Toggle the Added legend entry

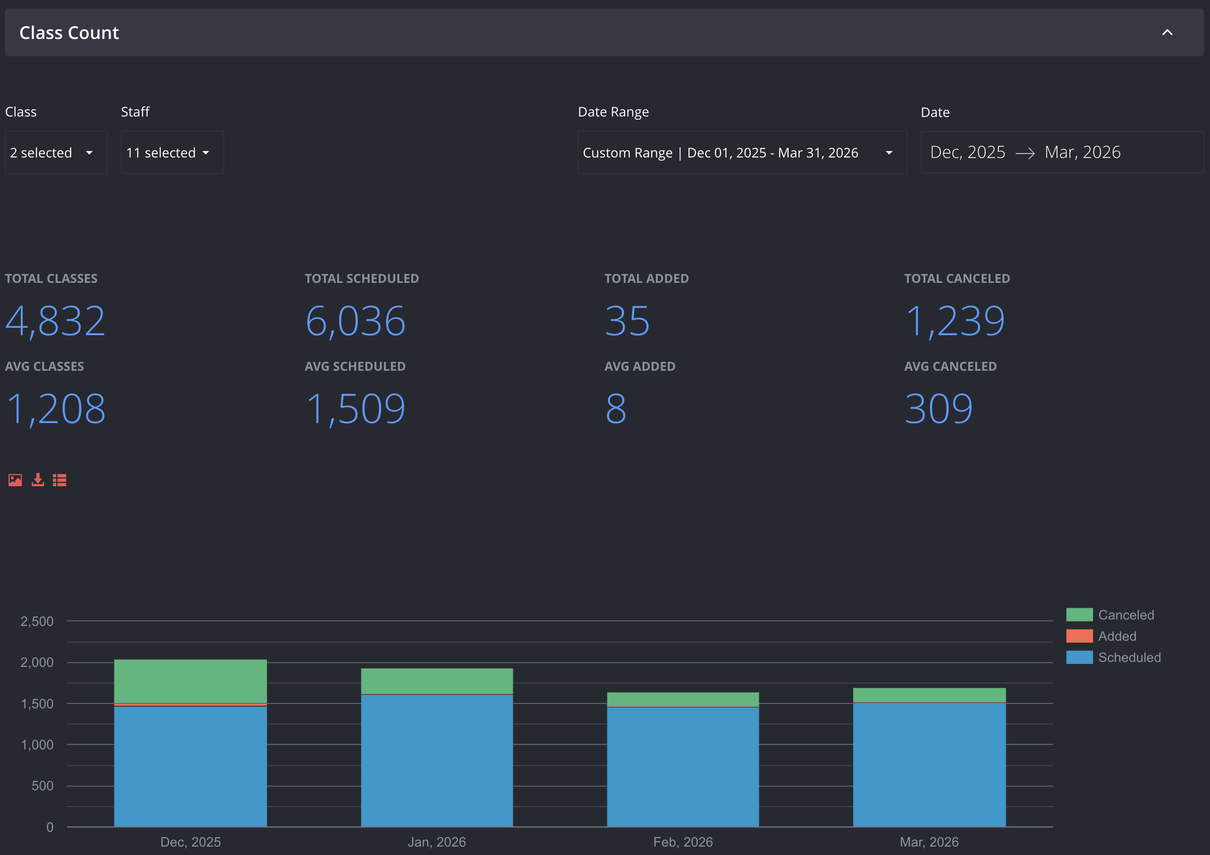point(1101,636)
